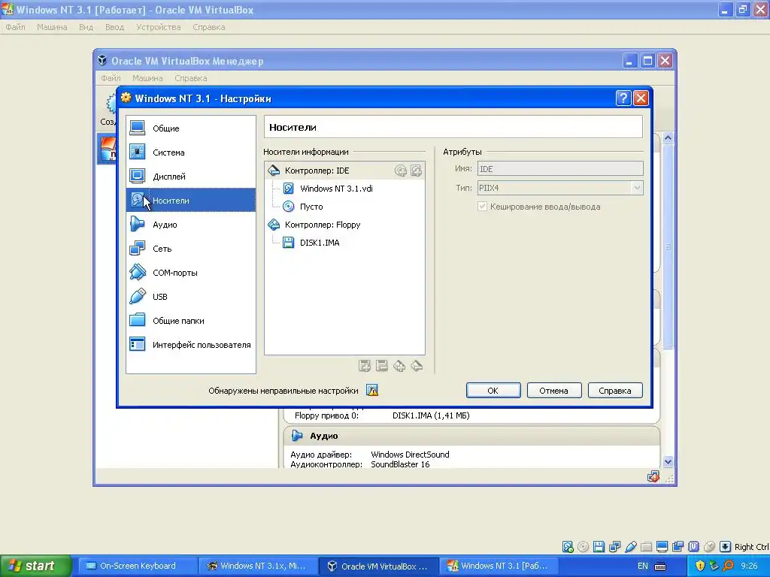
Task: Open the Общие settings category
Action: [x=190, y=128]
